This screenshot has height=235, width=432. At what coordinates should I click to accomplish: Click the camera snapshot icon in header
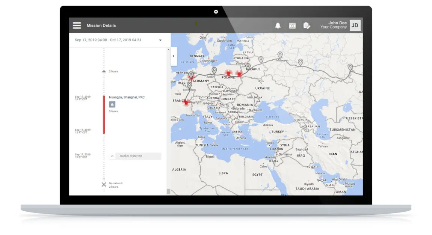click(x=292, y=26)
